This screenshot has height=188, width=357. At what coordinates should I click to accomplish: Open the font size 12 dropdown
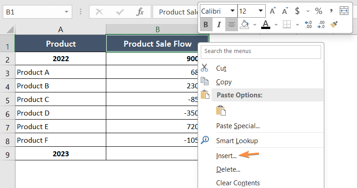click(x=261, y=11)
